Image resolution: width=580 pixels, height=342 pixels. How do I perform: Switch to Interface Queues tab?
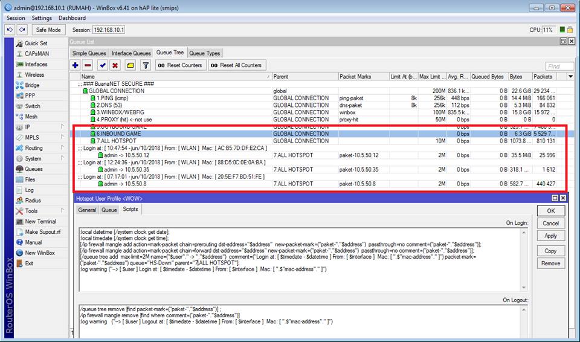[x=131, y=53]
